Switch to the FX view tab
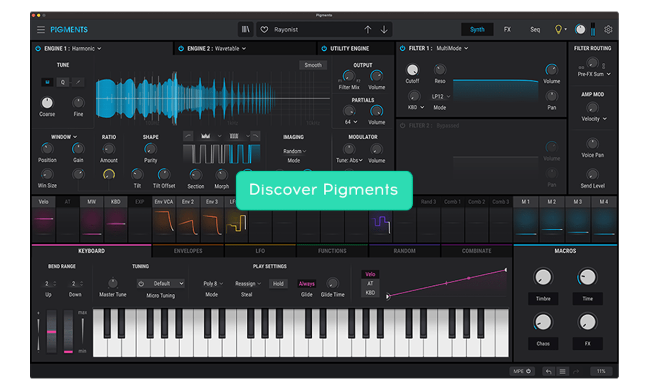648x390 pixels. pos(507,30)
